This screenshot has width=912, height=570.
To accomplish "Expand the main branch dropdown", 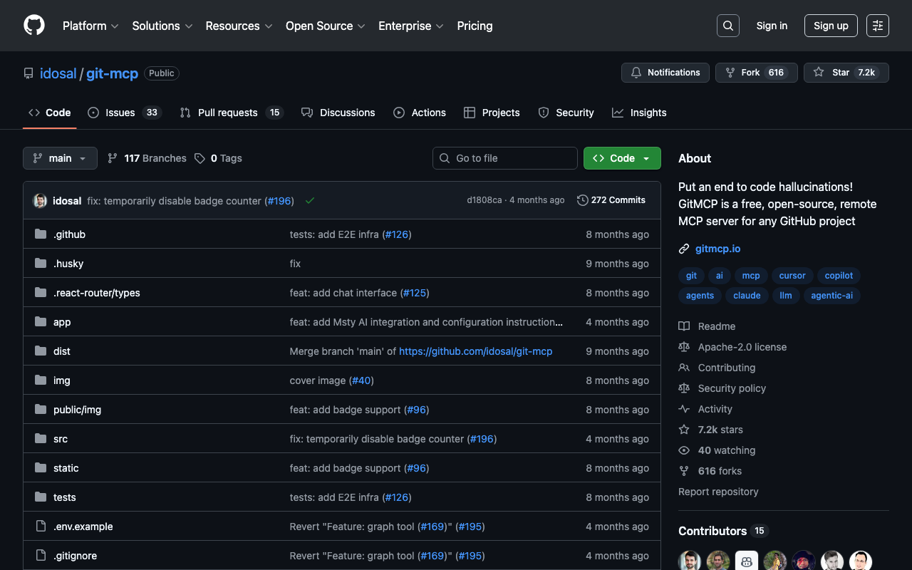I will coord(60,158).
